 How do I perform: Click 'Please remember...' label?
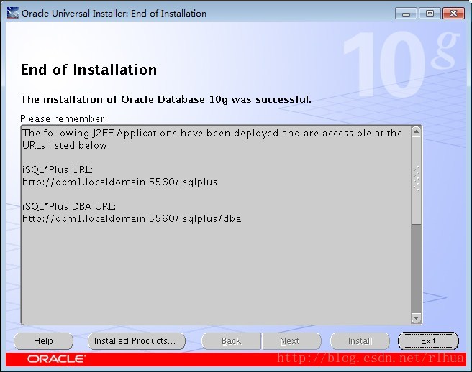66,118
